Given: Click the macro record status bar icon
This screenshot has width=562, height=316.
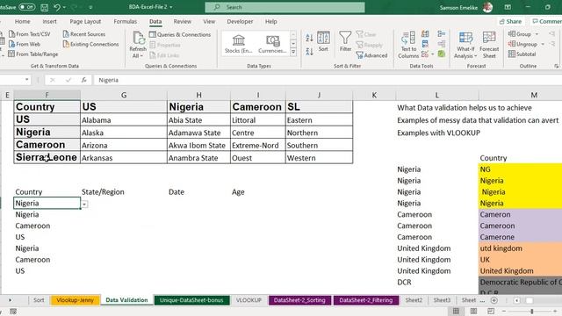Looking at the screenshot, I should coord(13,312).
